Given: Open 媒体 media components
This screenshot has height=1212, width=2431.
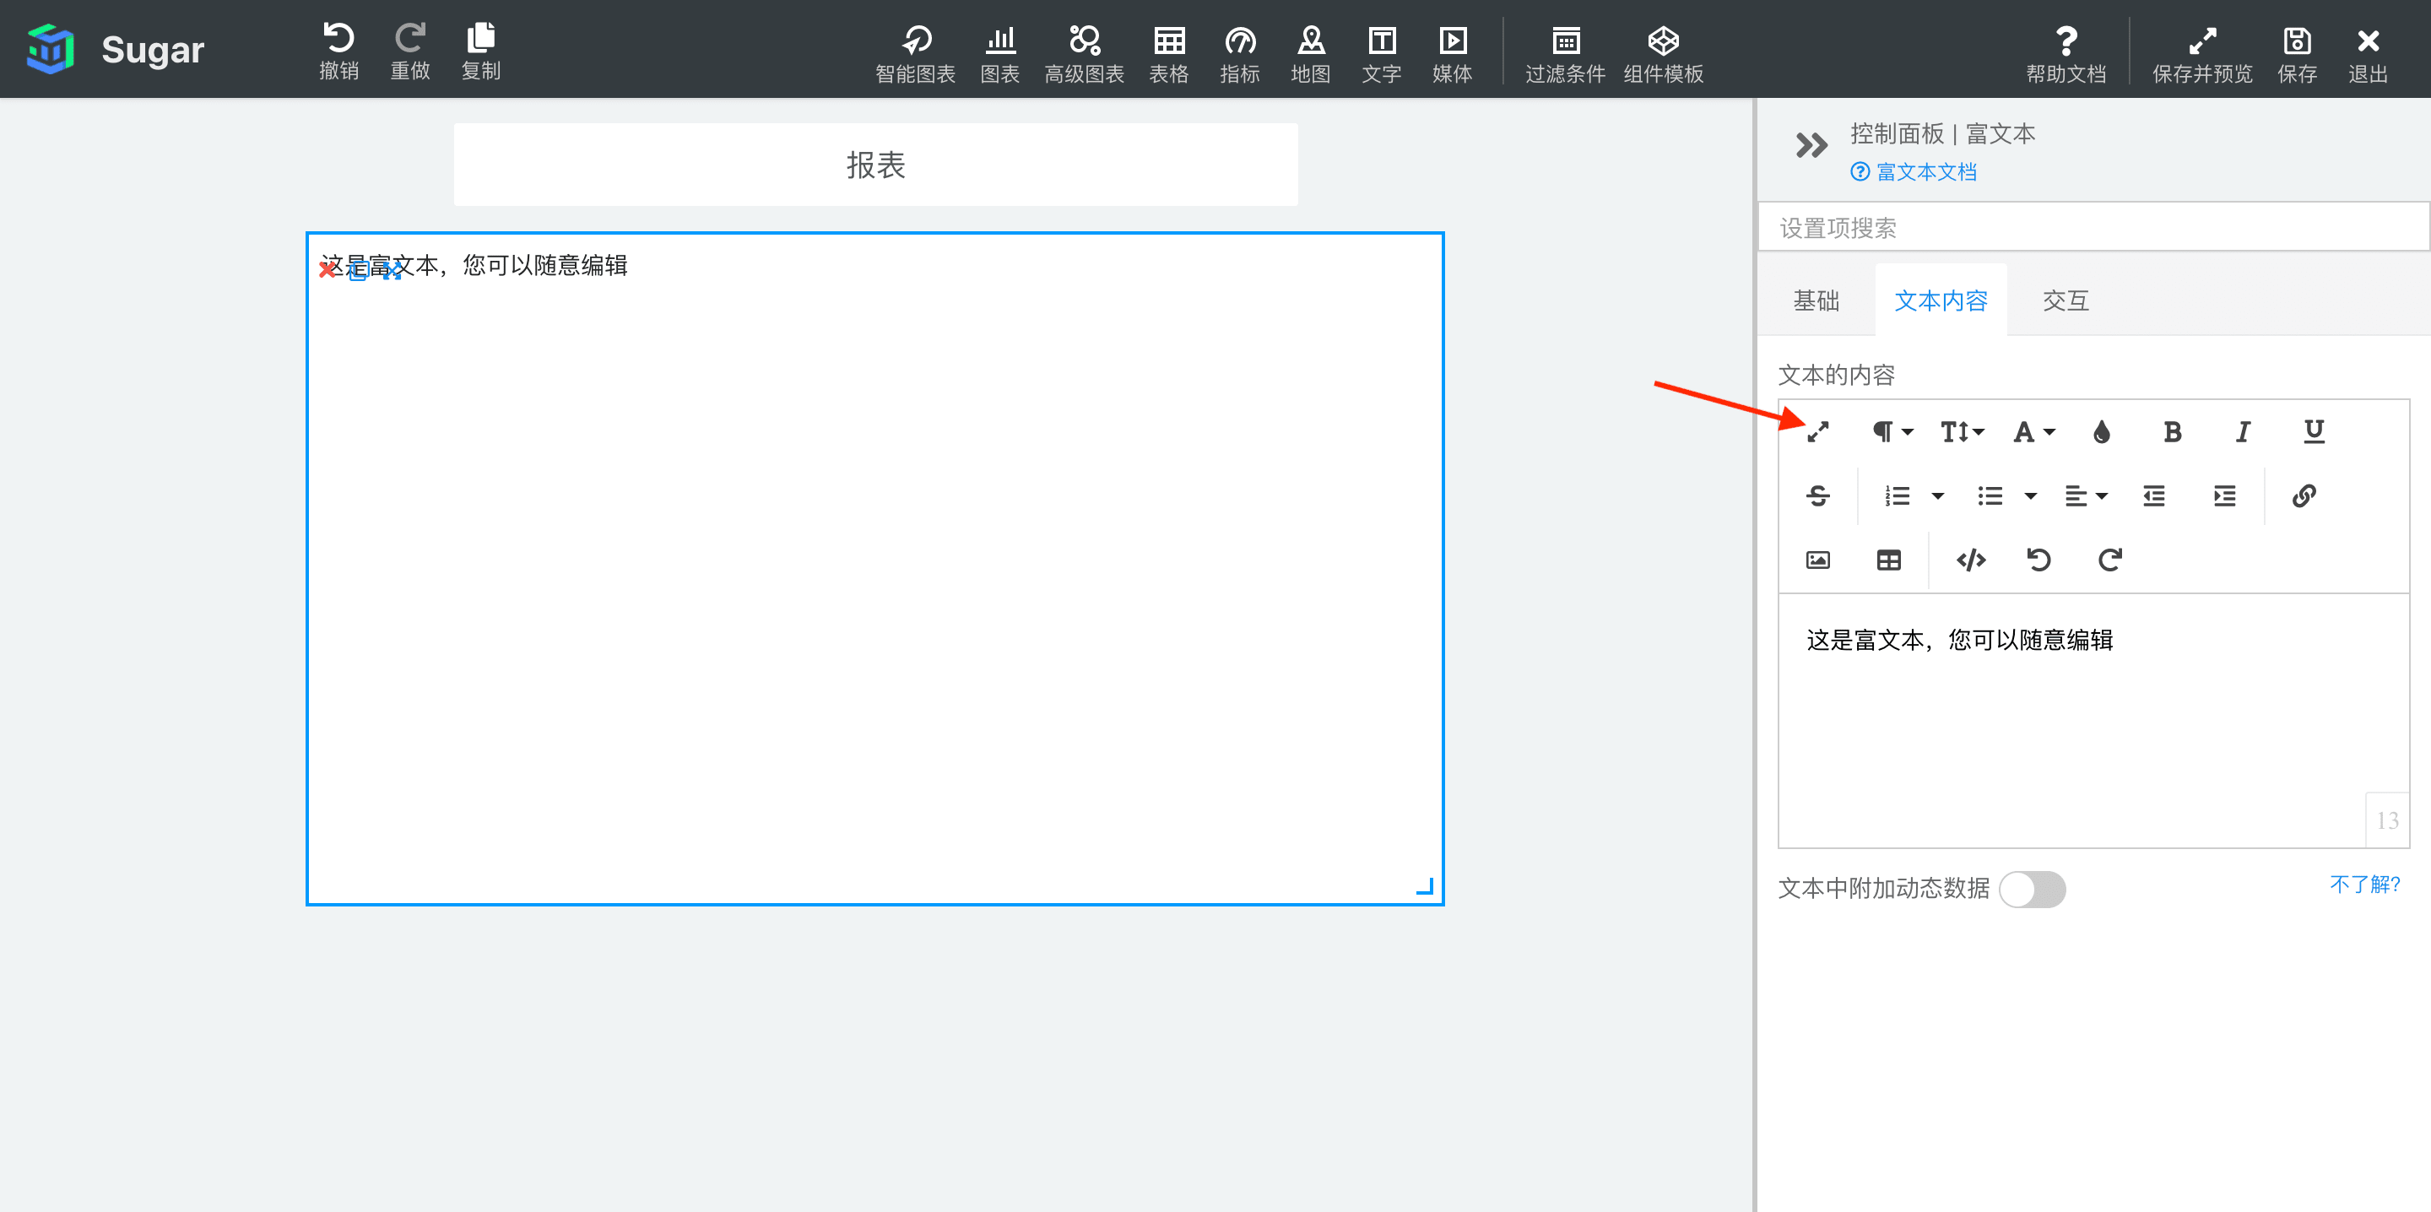Looking at the screenshot, I should (x=1452, y=54).
